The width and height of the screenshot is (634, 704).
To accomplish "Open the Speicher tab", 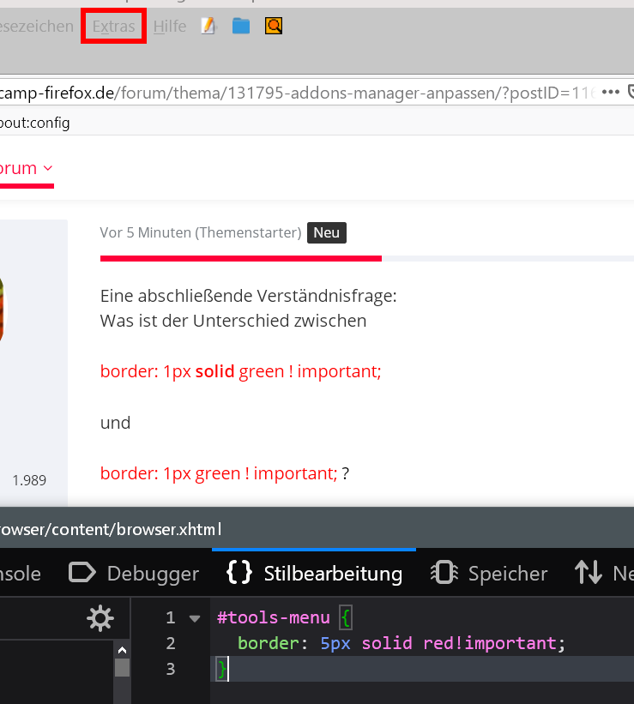I will click(507, 573).
